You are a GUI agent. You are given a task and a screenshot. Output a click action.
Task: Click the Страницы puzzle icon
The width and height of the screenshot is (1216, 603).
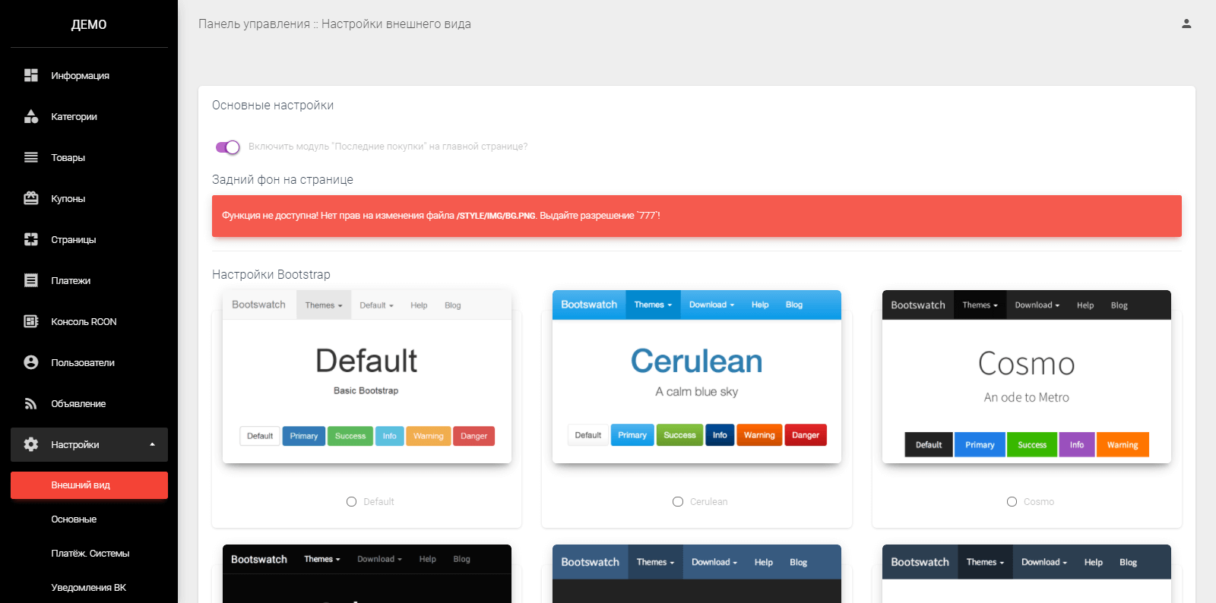tap(31, 239)
